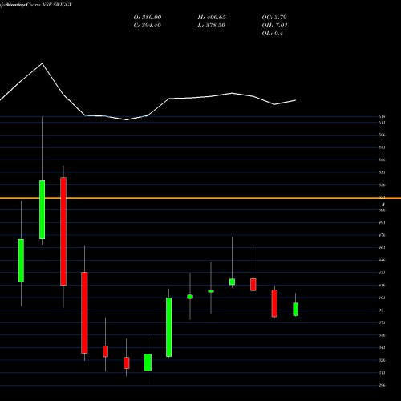Click the 476 price axis label
The width and height of the screenshot is (401, 401).
coord(382,235)
